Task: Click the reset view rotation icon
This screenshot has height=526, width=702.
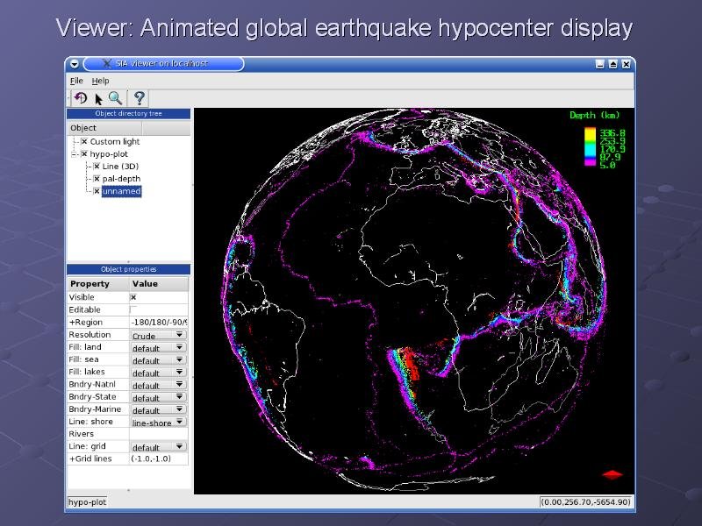Action: click(x=80, y=98)
